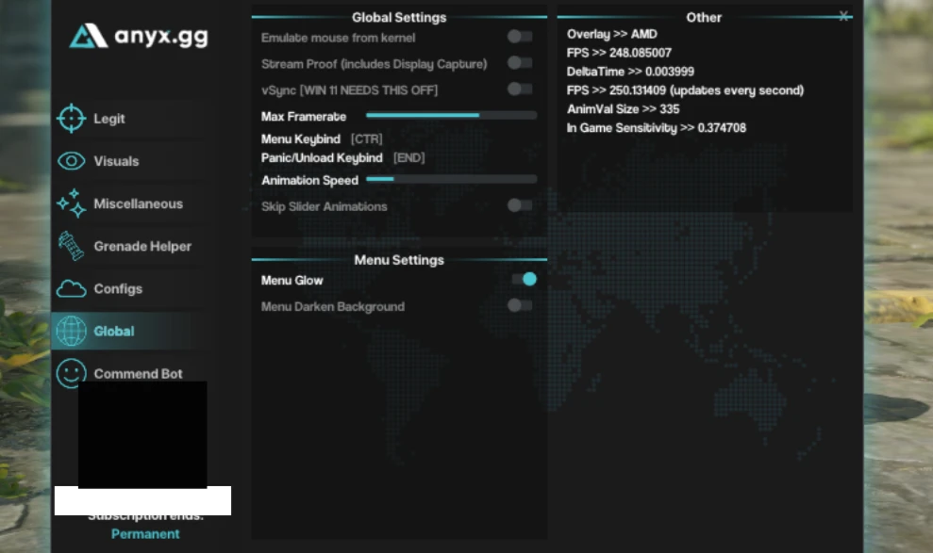
Task: Disable the Menu Glow toggle
Action: [x=525, y=279]
